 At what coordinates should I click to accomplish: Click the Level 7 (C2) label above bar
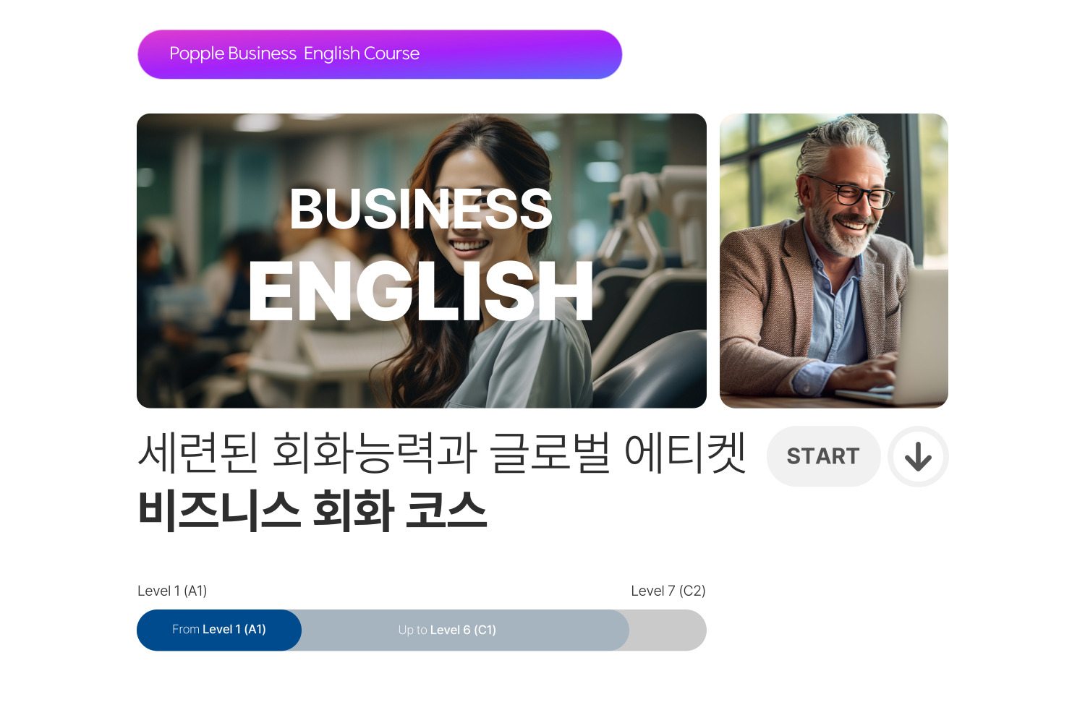668,591
